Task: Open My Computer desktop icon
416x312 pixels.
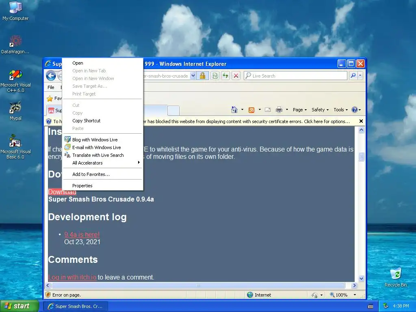Action: coord(15,11)
